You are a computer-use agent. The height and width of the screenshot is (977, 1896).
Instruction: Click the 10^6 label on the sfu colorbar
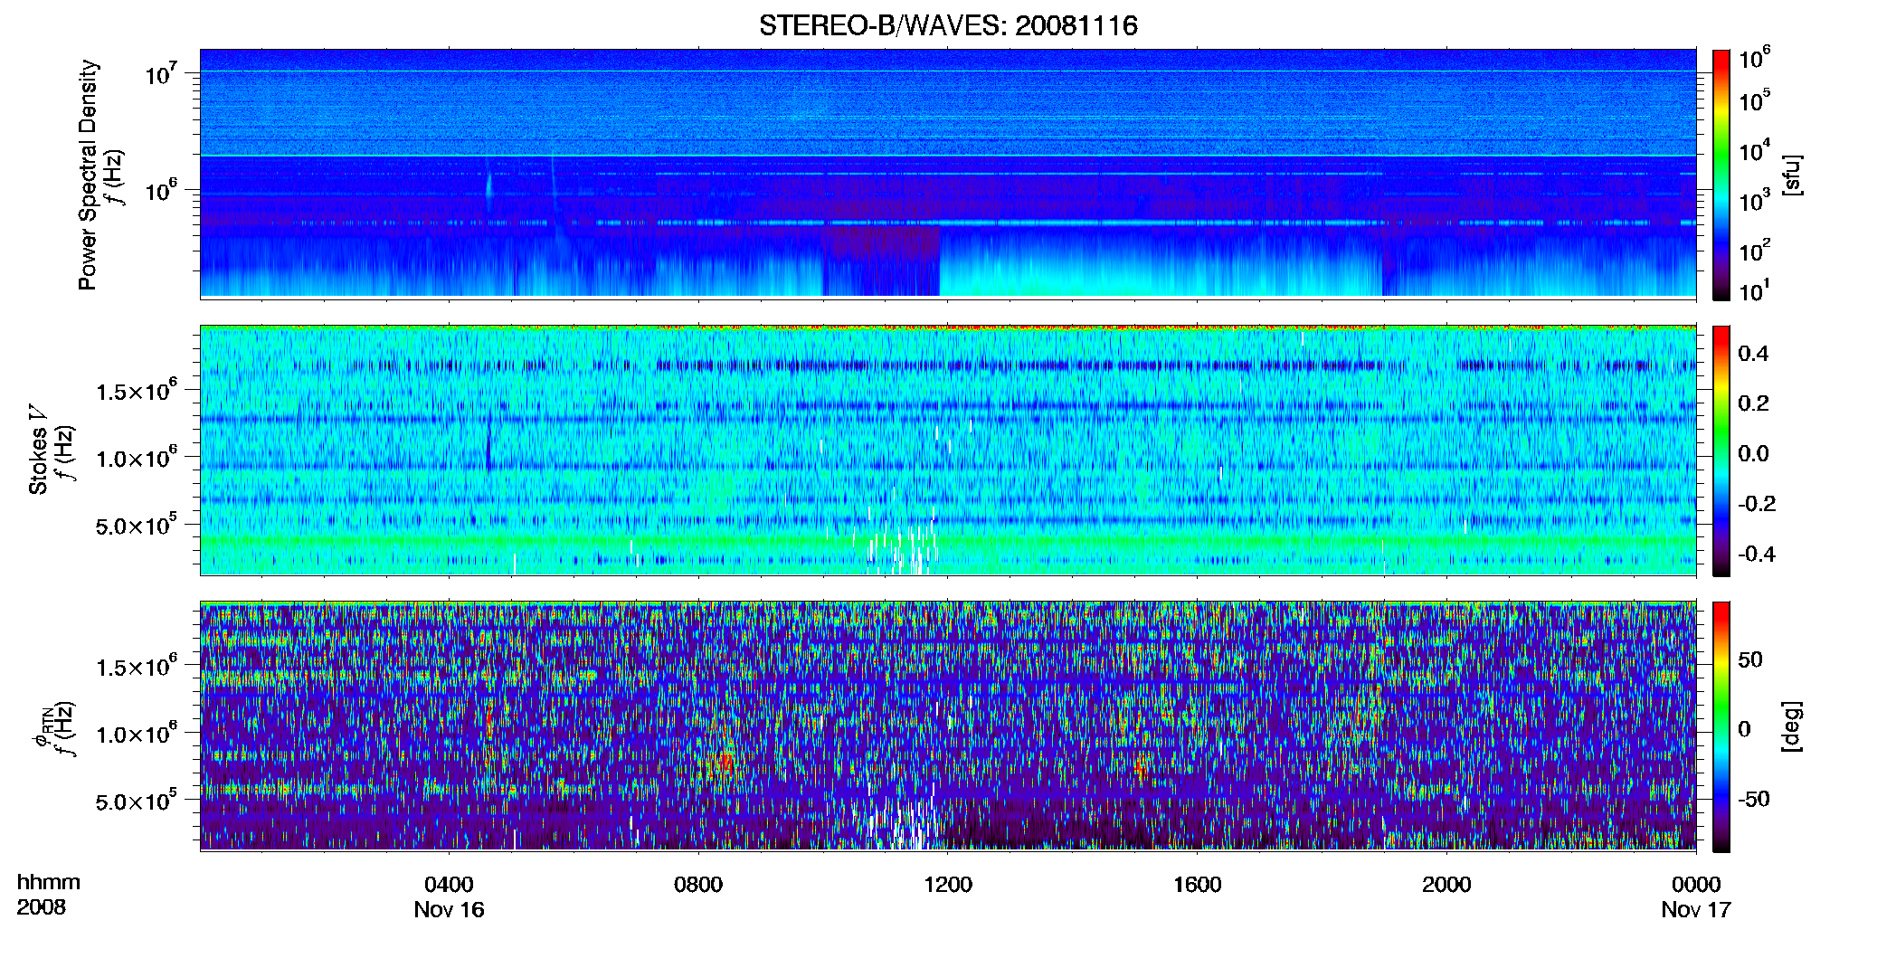1755,58
